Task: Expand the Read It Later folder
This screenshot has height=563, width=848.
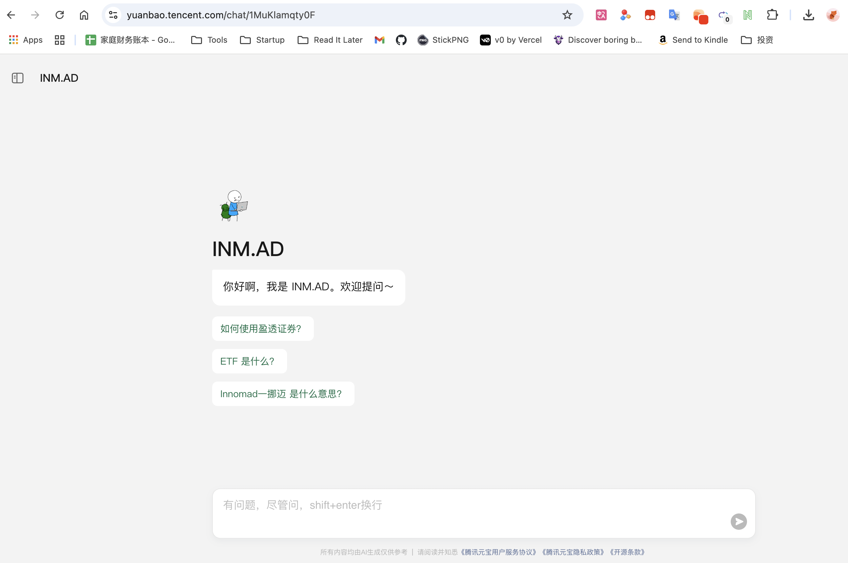Action: click(330, 40)
